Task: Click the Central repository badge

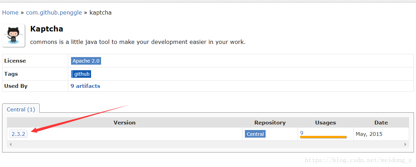Action: pyautogui.click(x=255, y=134)
